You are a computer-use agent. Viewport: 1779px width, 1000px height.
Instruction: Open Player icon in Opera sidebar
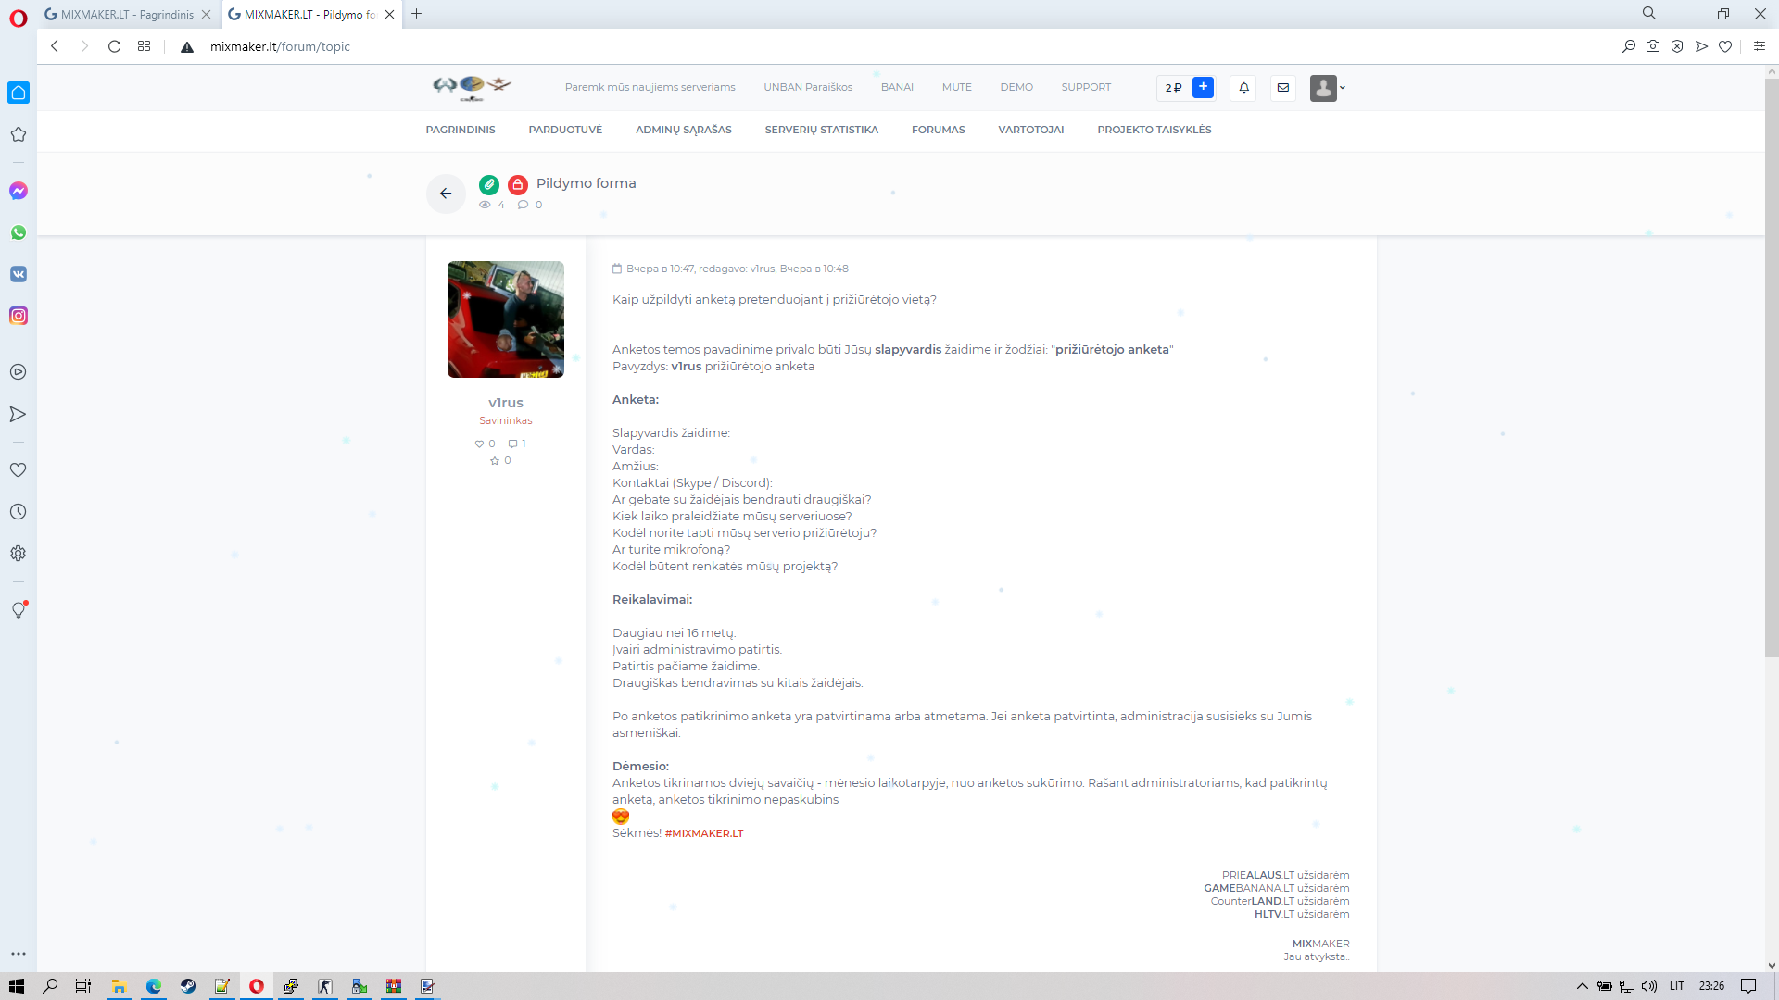point(19,372)
